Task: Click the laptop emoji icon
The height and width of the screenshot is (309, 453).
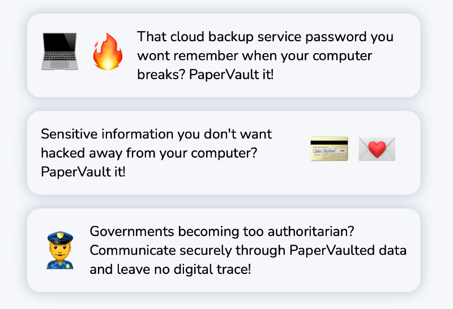Action: pos(59,51)
